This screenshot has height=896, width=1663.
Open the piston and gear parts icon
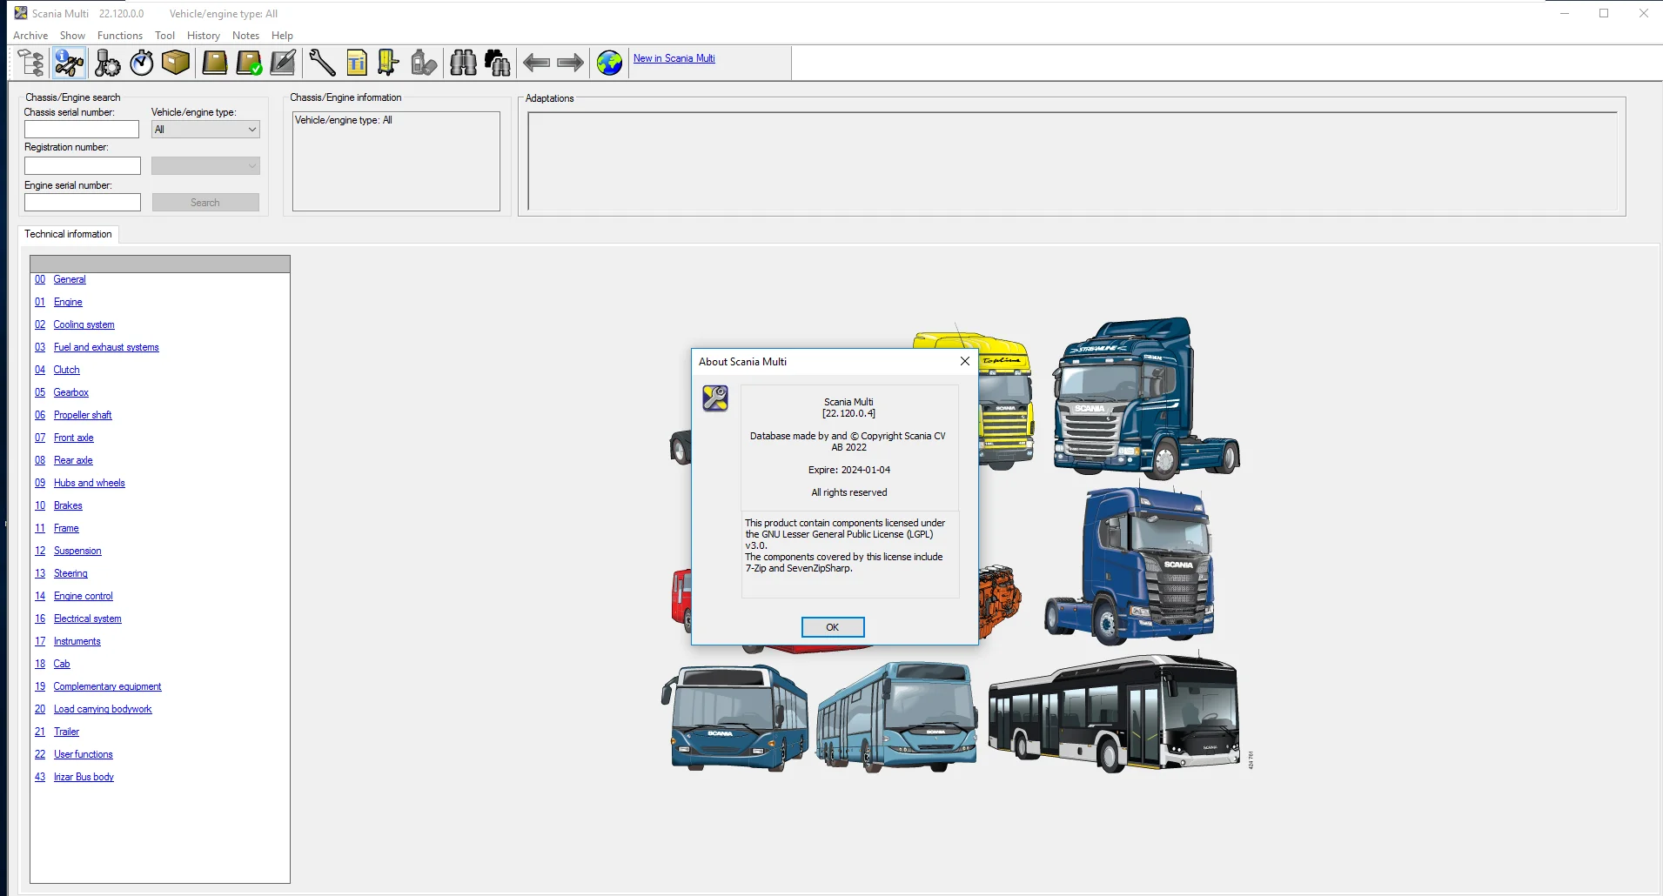click(107, 63)
